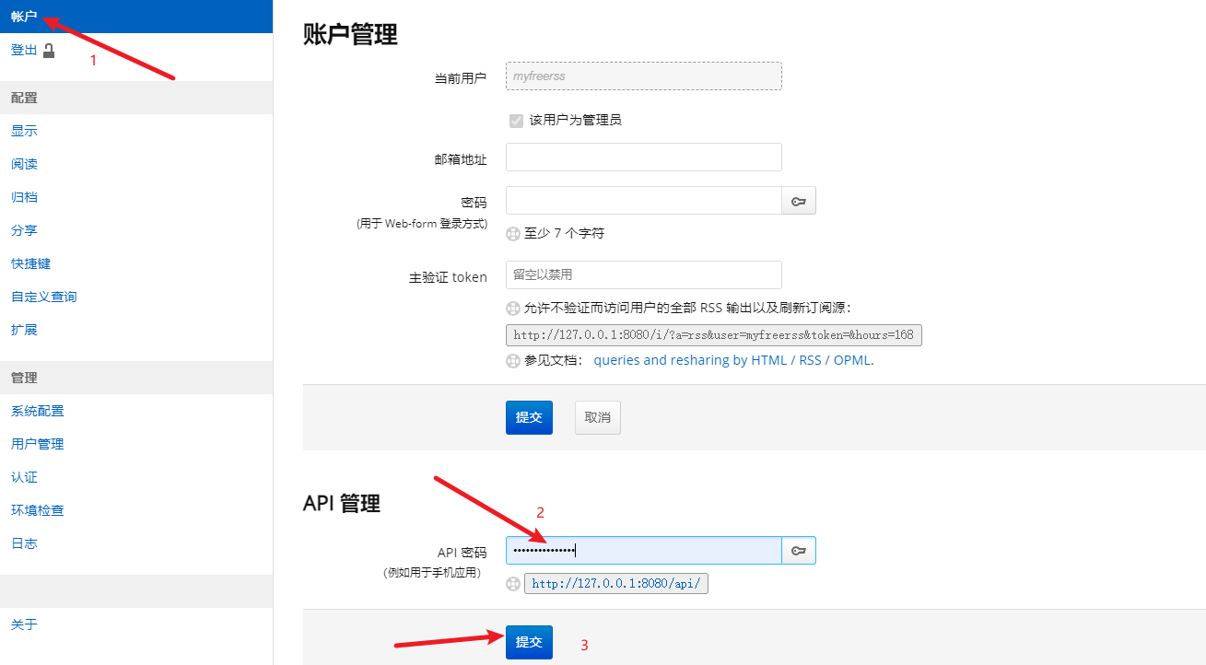Focus the 密码 input field
The image size is (1206, 665).
tap(644, 201)
